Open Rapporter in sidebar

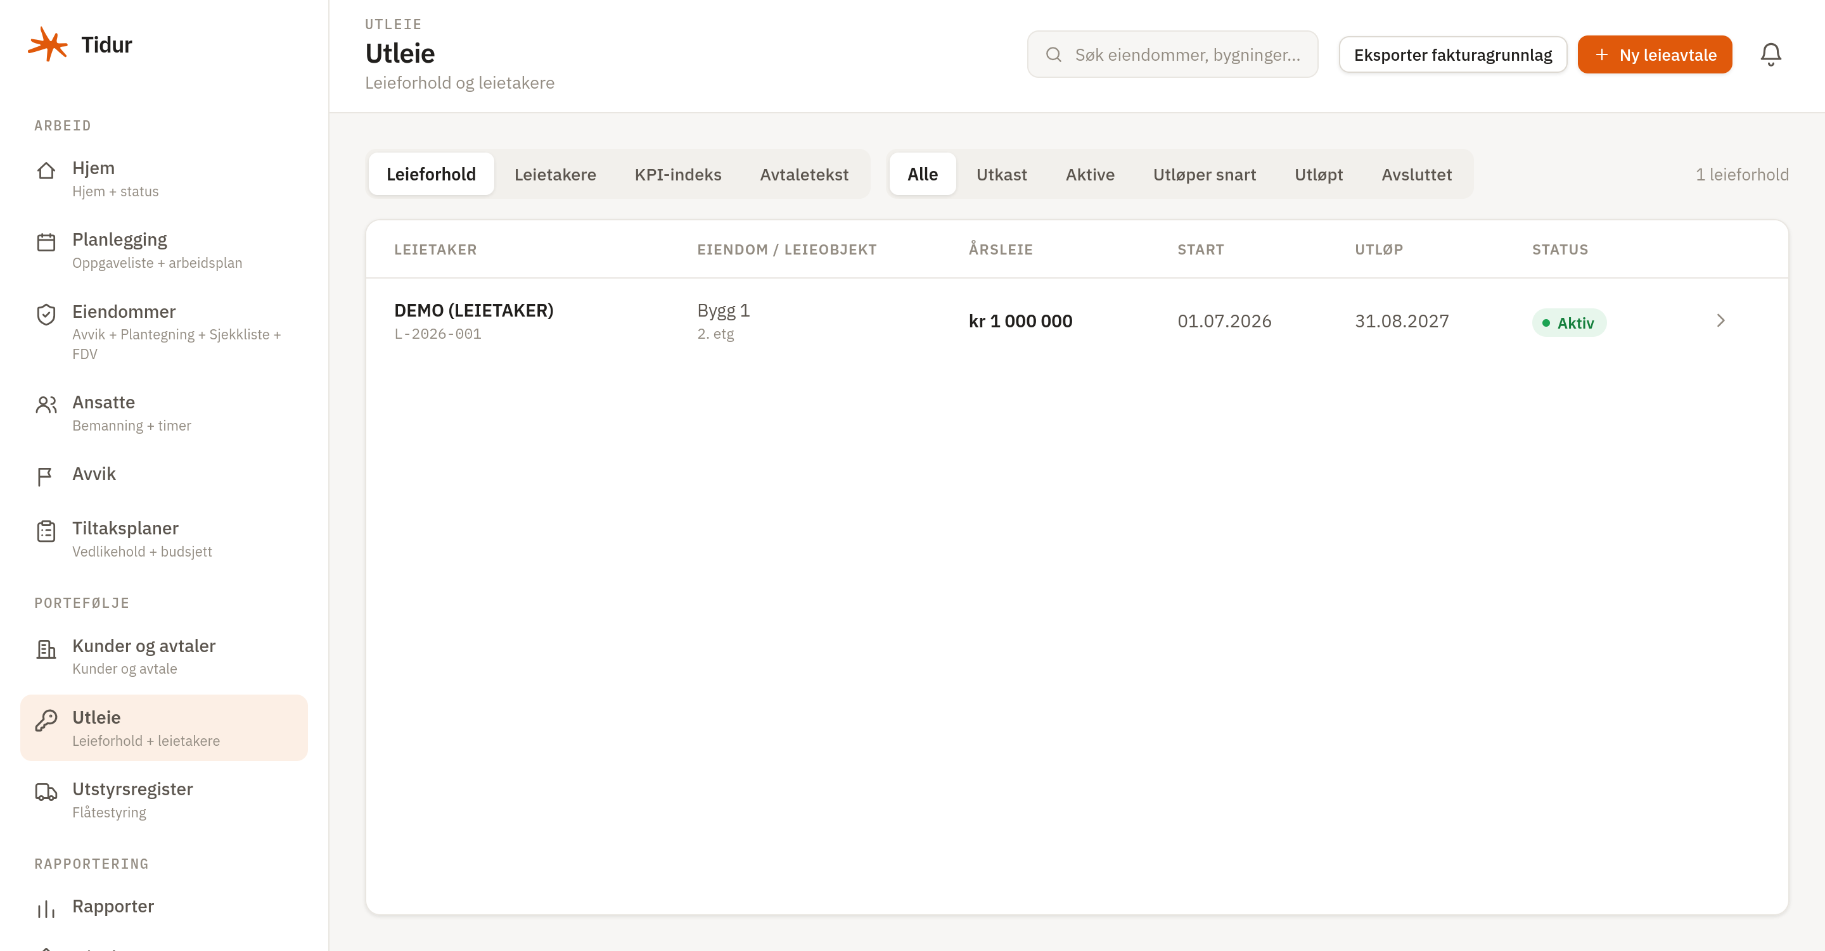[163, 908]
